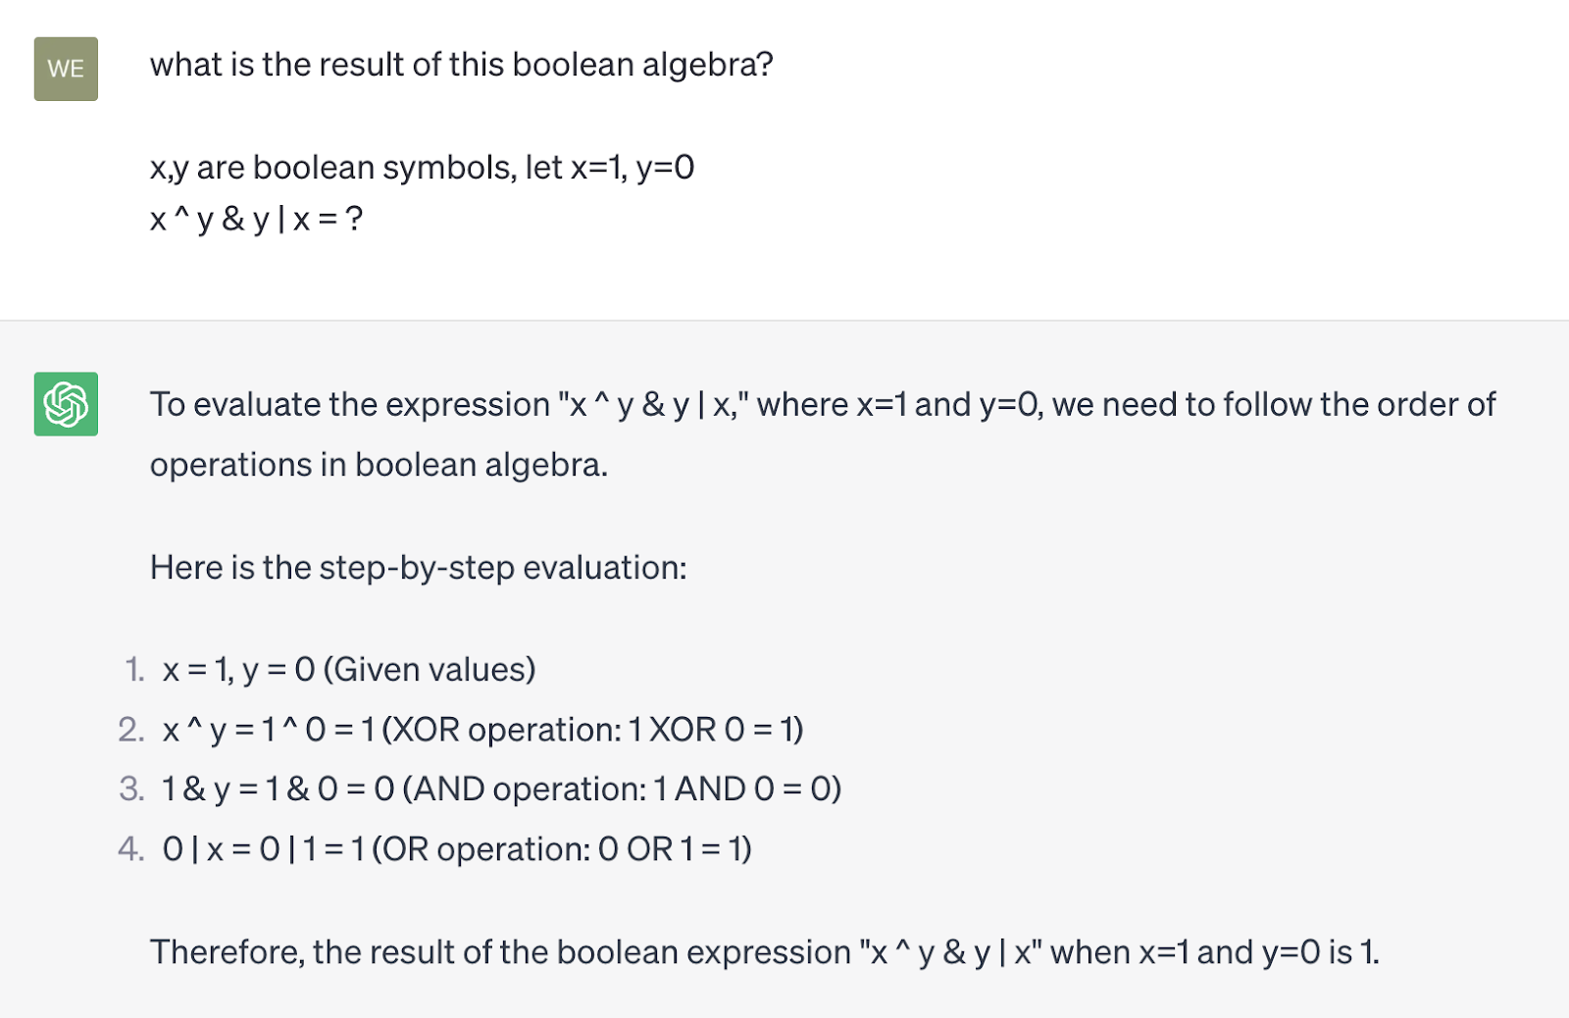Click the "AND operation" explanation in step 3
The height and width of the screenshot is (1018, 1569).
coord(623,789)
